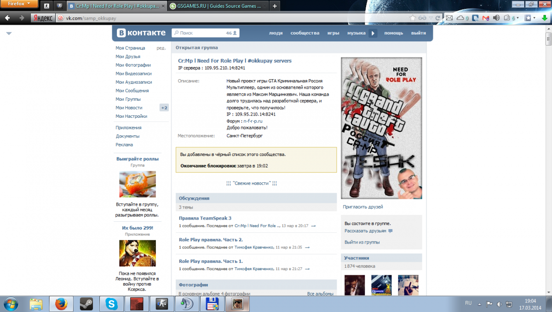Open the downloads green arrow
This screenshot has height=312, width=552.
coord(545,18)
